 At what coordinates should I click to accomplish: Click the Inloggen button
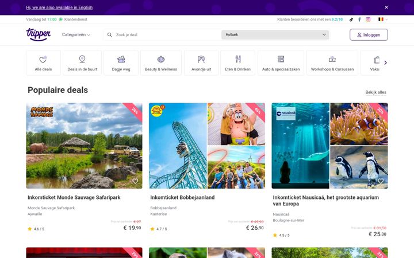click(369, 35)
